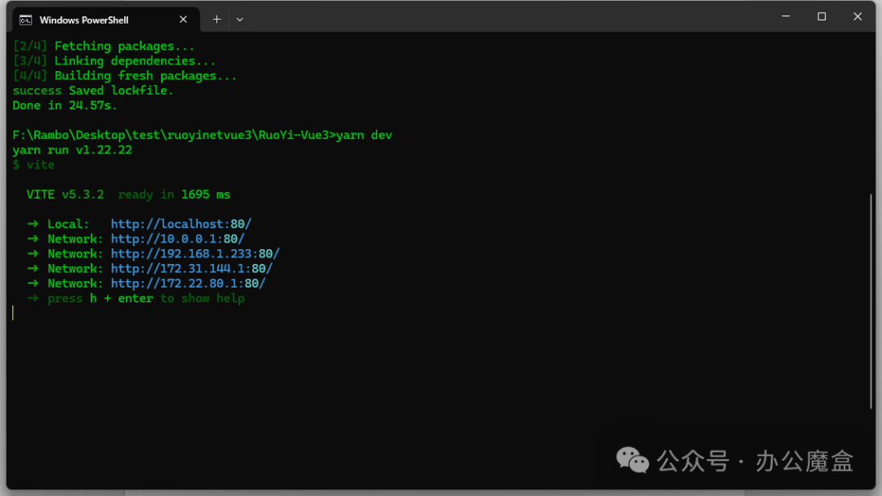Viewport: 882px width, 496px height.
Task: Select the Windows PowerShell tab
Action: click(x=105, y=20)
